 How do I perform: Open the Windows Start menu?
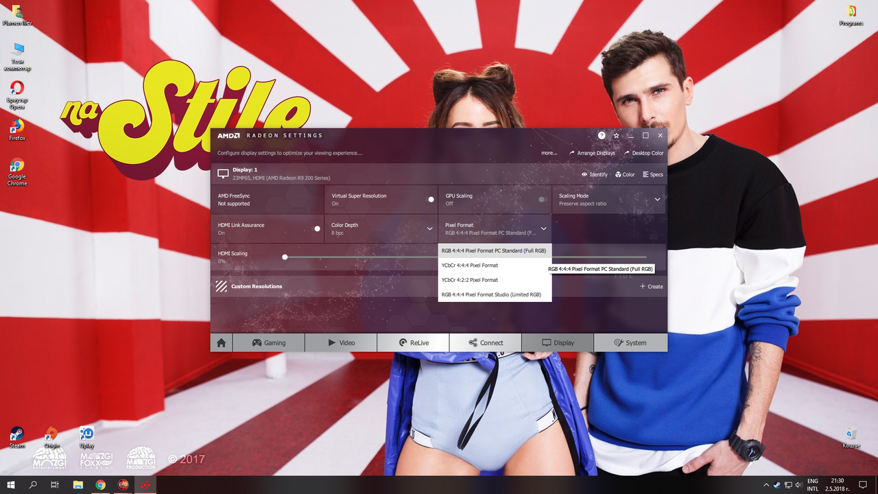coord(11,484)
